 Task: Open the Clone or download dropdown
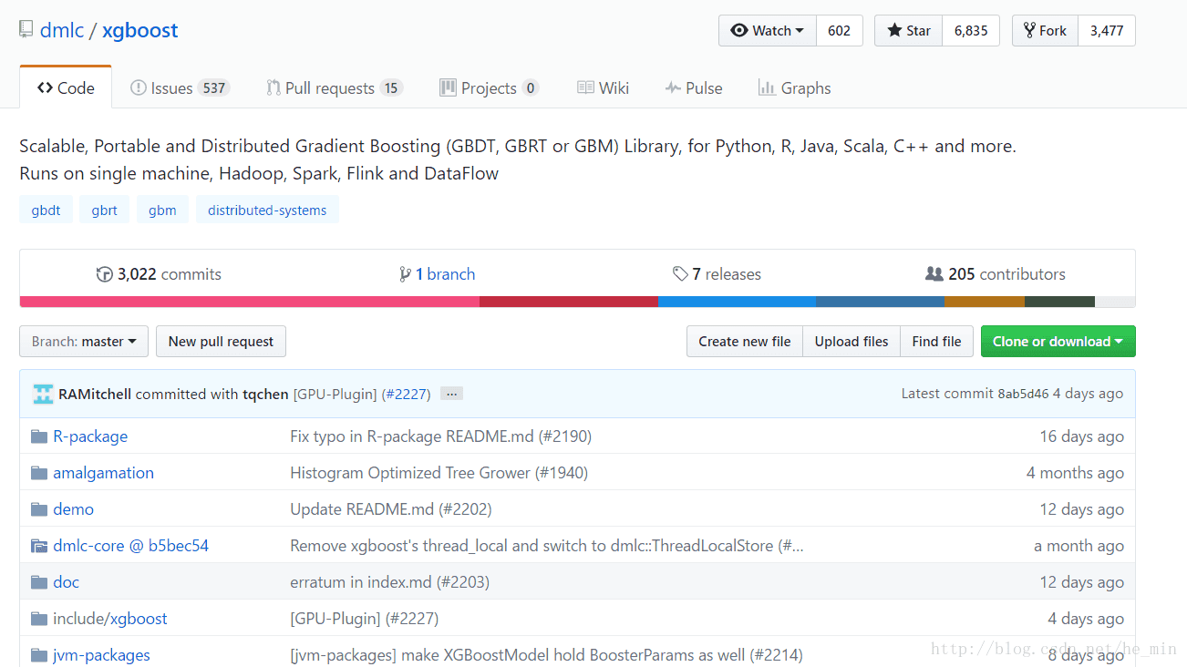point(1058,342)
